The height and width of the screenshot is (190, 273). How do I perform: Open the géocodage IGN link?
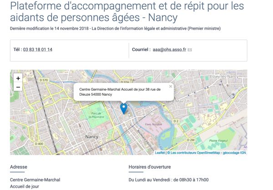point(234,153)
